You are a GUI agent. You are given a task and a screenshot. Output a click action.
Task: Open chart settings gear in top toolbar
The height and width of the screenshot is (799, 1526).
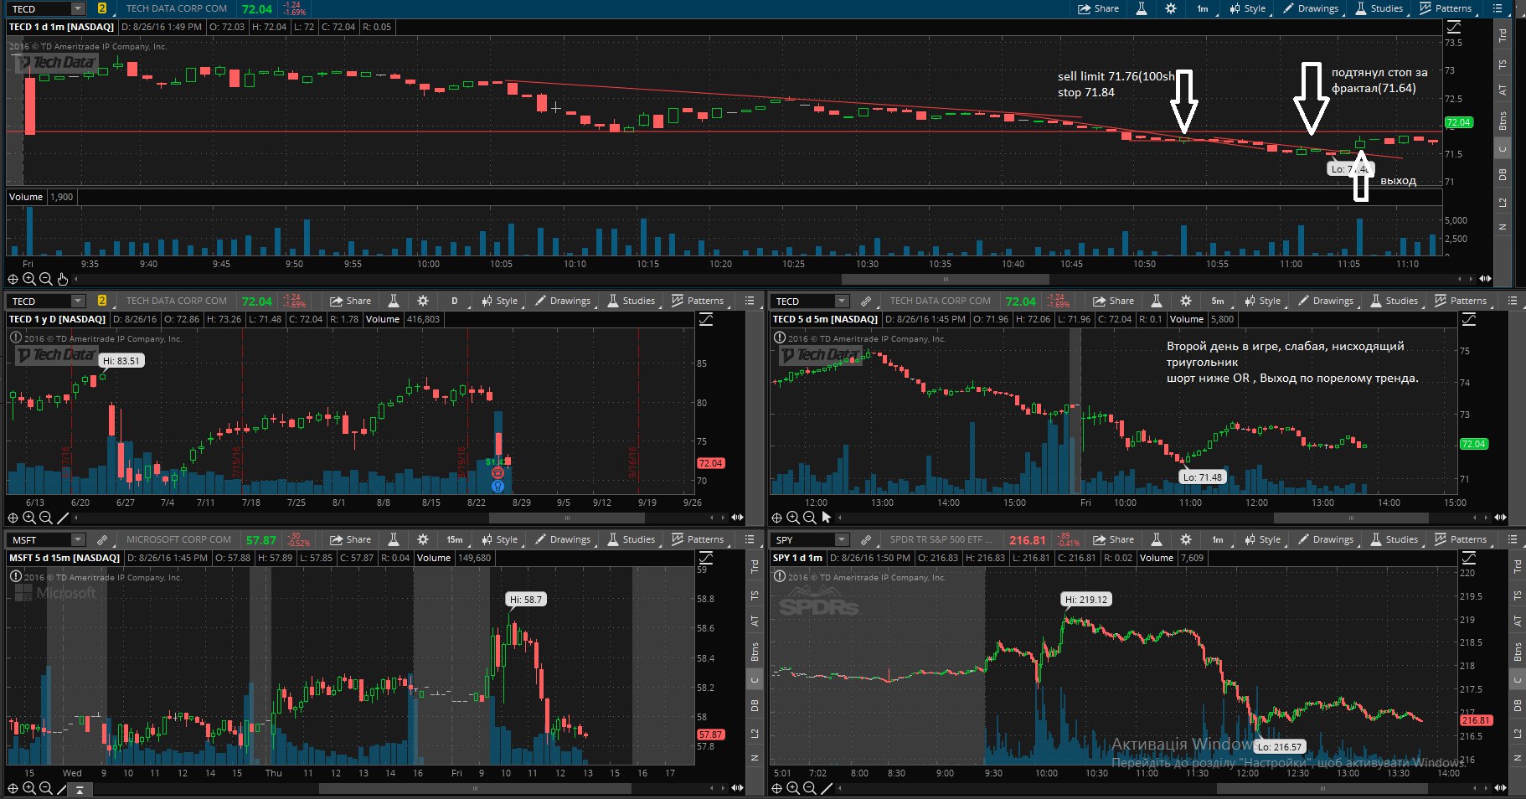click(x=1171, y=8)
